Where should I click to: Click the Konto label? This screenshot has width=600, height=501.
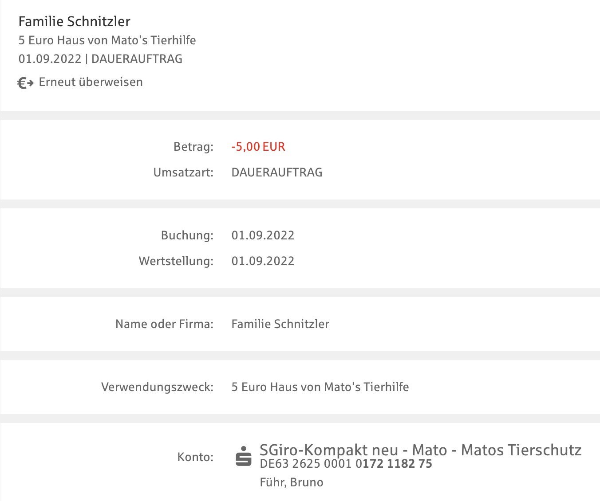(195, 457)
